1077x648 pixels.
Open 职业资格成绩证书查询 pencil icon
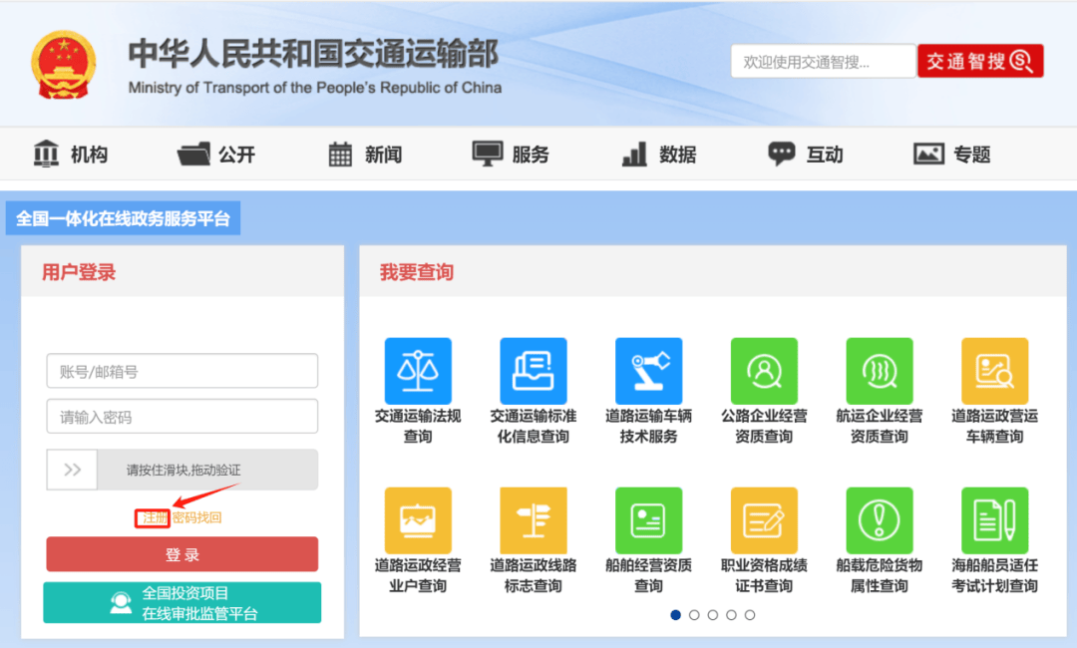click(x=764, y=520)
